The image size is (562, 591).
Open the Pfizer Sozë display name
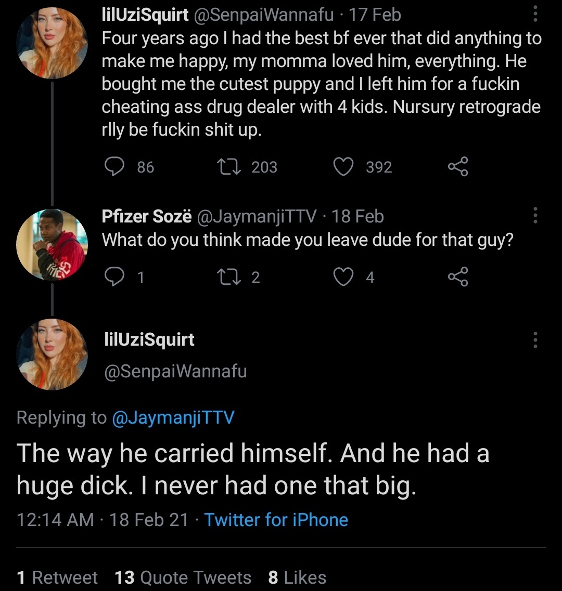click(147, 216)
